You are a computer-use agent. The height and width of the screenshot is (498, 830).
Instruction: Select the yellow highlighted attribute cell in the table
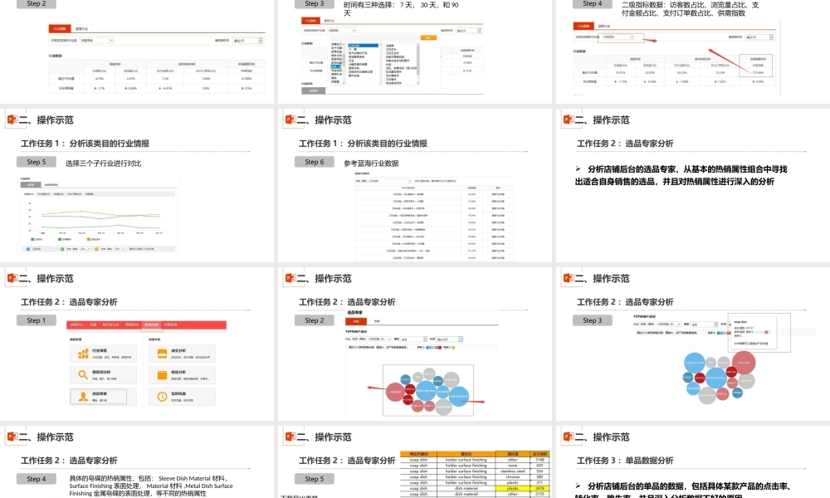pos(512,488)
